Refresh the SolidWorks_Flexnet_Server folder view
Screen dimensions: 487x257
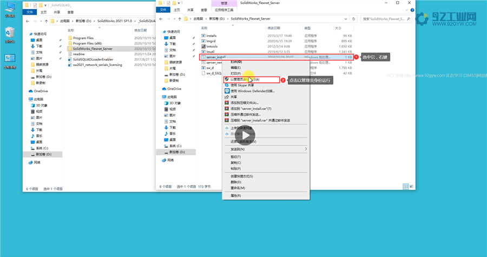[x=353, y=19]
